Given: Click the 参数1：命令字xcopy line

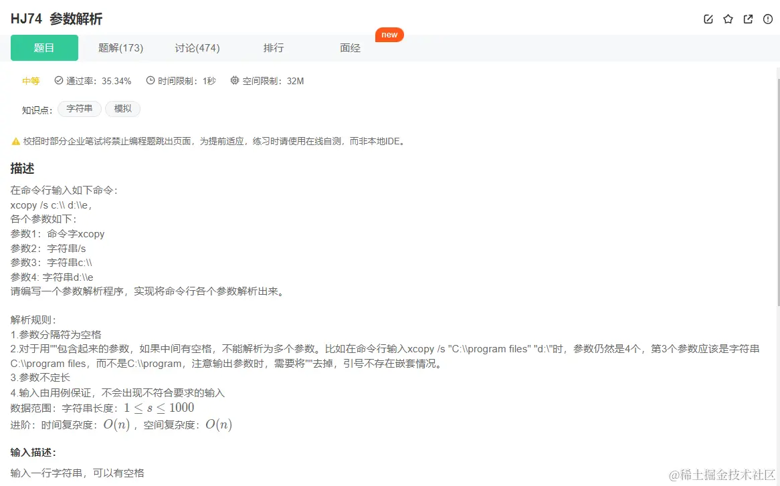Looking at the screenshot, I should coord(58,234).
